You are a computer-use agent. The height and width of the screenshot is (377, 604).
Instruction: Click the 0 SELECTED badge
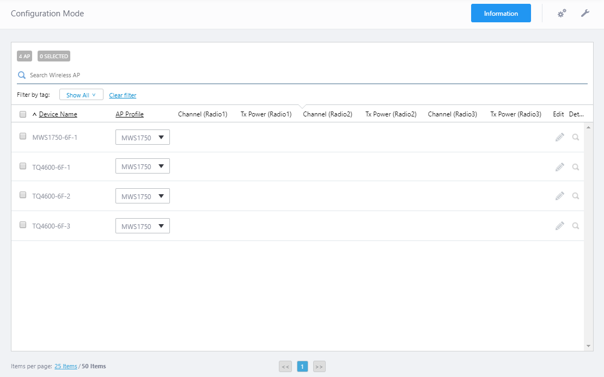click(x=54, y=56)
